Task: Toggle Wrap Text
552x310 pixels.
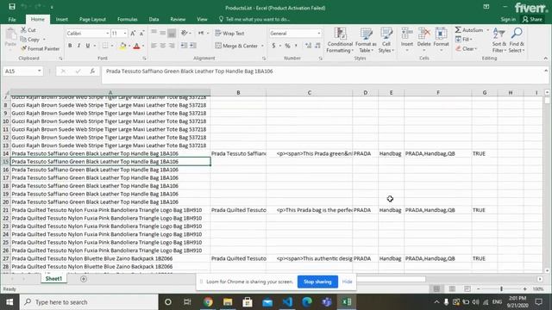Action: click(x=229, y=34)
